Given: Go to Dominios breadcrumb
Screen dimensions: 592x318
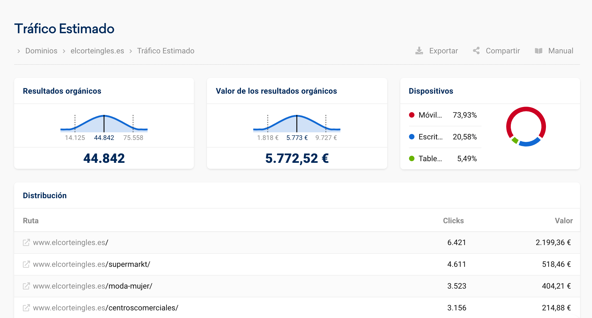Looking at the screenshot, I should click(x=41, y=51).
